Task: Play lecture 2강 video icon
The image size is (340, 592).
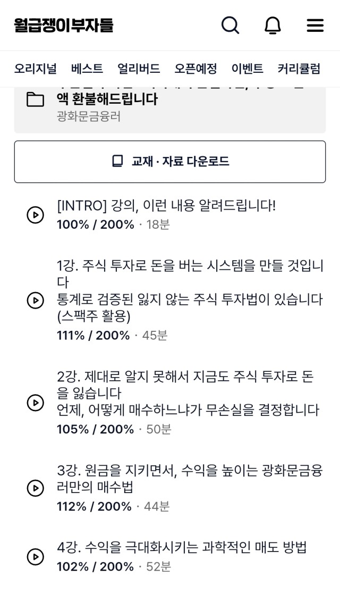Action: [x=35, y=403]
